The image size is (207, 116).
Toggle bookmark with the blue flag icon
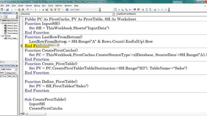pyautogui.click(x=155, y=10)
